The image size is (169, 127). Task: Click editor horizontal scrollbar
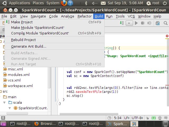89,114
